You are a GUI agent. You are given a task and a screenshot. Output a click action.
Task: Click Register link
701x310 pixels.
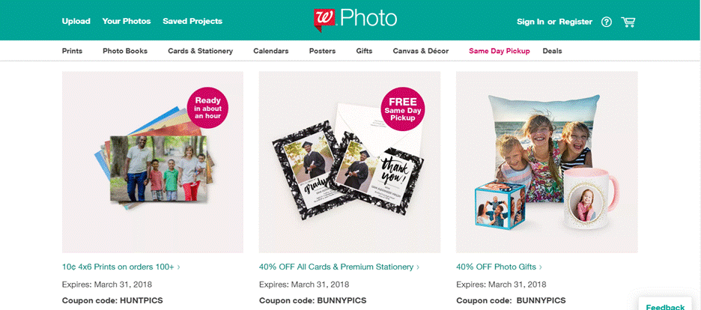point(575,22)
